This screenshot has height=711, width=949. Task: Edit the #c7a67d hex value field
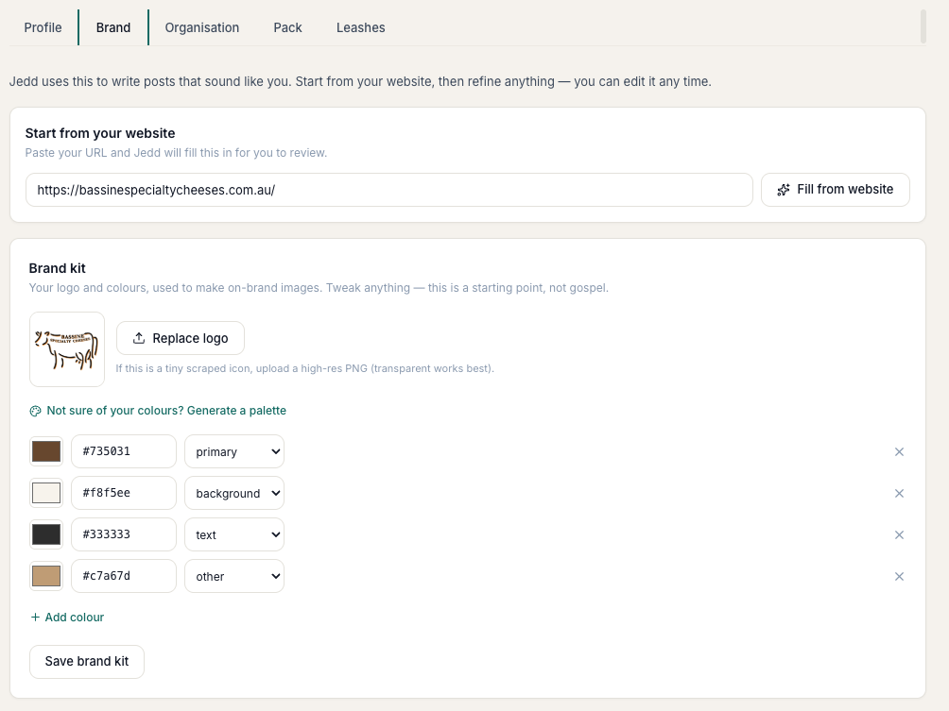point(124,576)
